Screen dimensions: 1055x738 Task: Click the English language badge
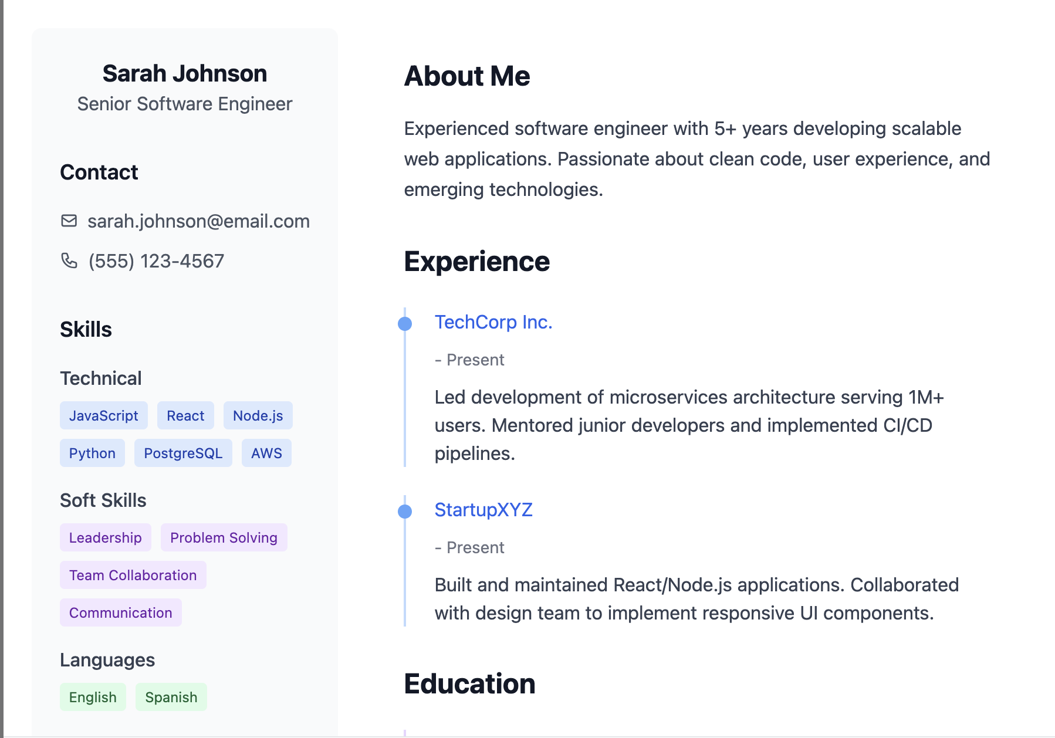click(x=93, y=697)
